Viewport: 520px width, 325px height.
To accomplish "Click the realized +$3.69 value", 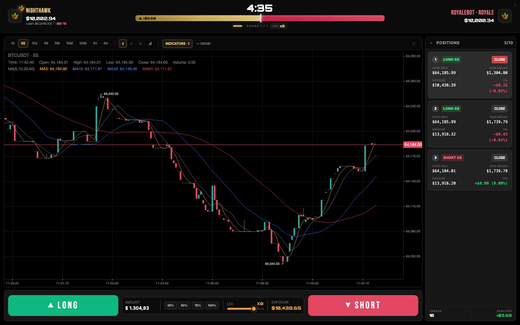I will 504,316.
